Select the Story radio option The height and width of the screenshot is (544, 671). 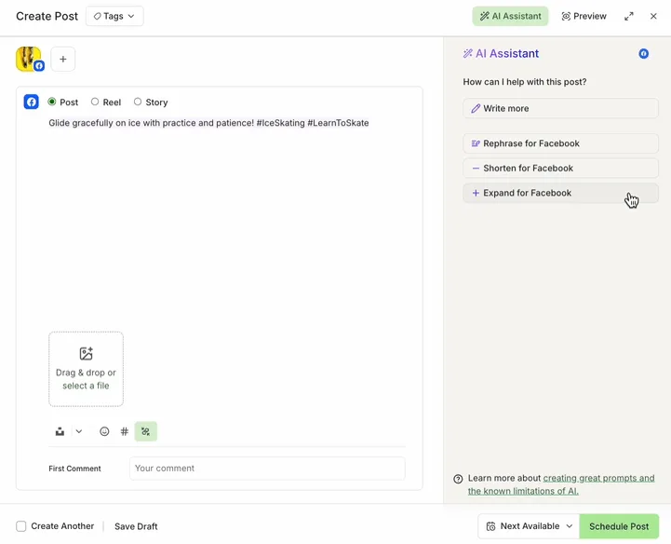138,102
